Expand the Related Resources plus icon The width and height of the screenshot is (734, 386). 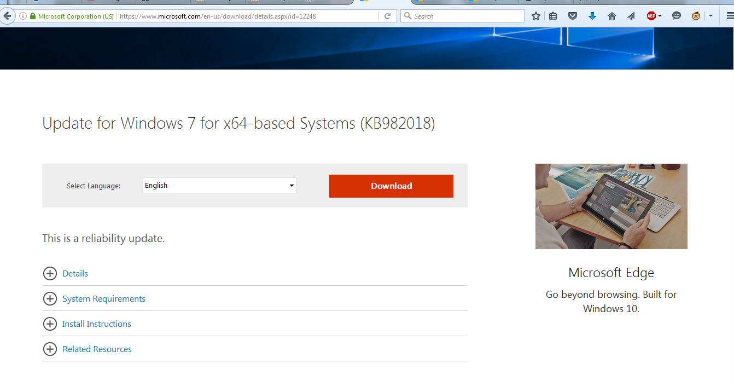point(50,349)
